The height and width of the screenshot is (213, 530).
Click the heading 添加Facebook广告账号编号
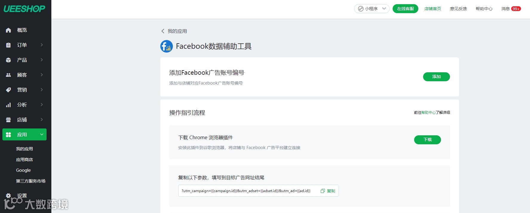[x=207, y=73]
